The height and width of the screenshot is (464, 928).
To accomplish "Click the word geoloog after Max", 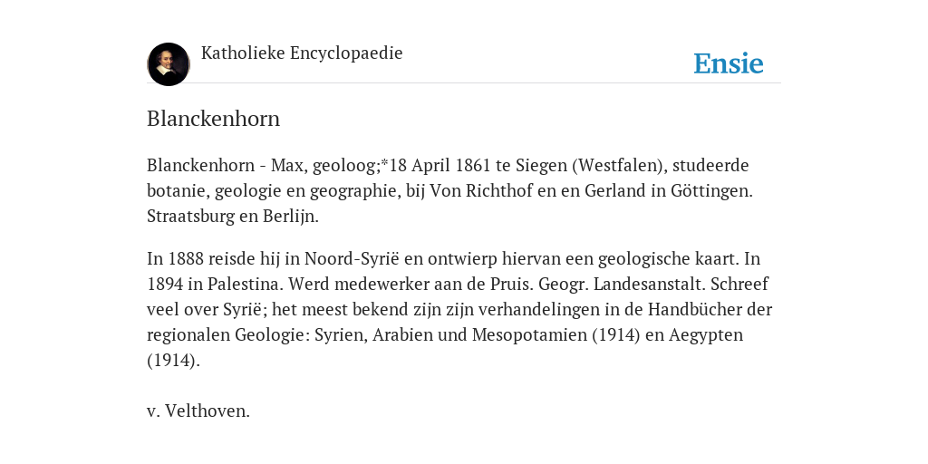I will 345,166.
